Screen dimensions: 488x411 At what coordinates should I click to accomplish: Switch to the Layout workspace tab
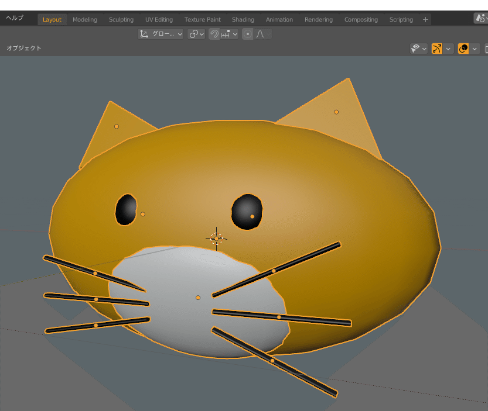pyautogui.click(x=52, y=19)
